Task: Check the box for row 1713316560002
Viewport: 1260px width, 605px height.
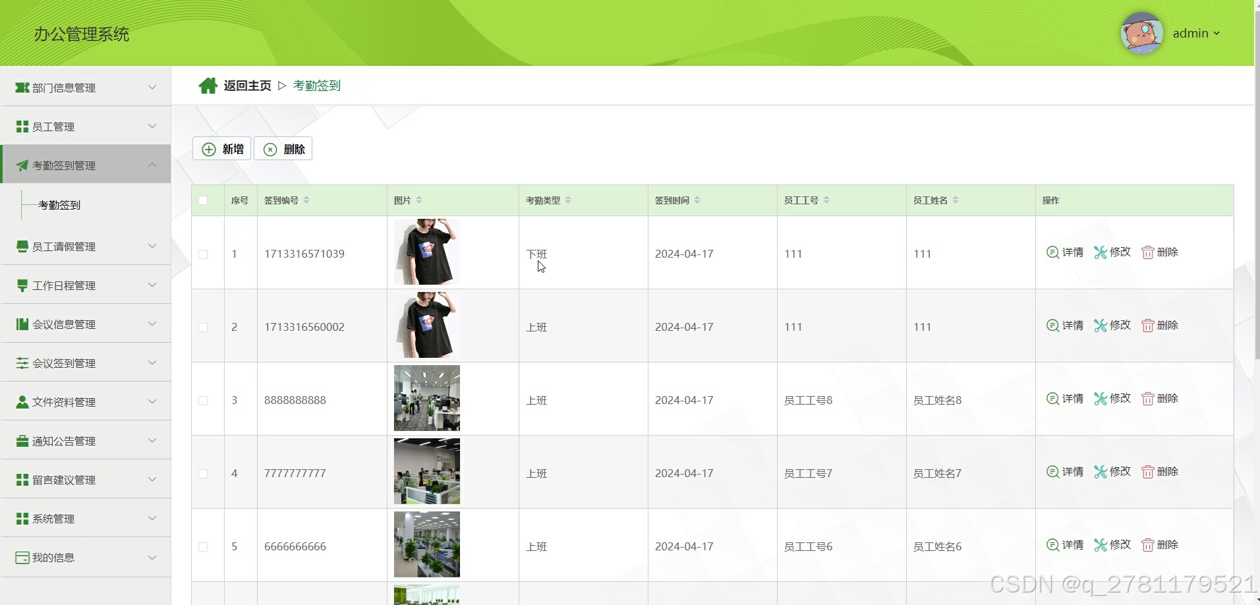Action: pos(203,328)
